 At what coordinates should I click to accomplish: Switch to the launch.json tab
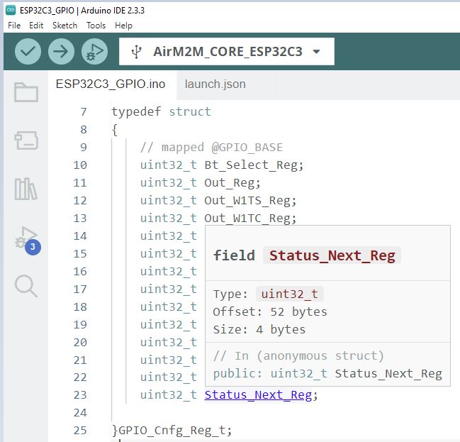coord(215,84)
